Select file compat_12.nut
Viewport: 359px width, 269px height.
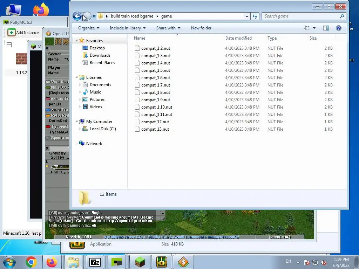pyautogui.click(x=155, y=122)
